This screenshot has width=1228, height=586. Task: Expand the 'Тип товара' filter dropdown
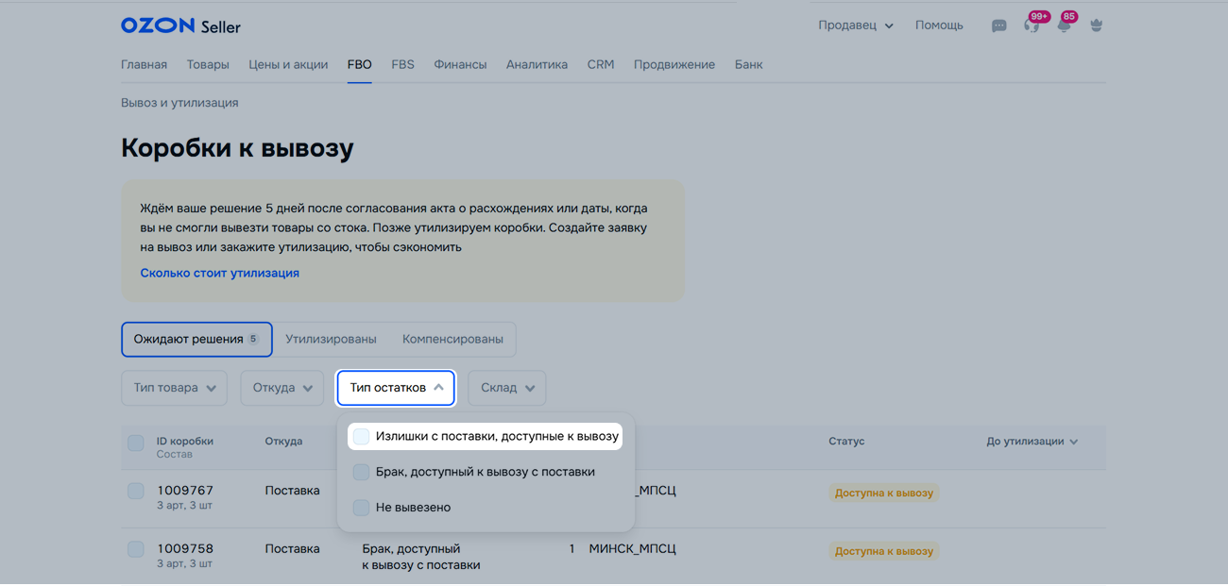[174, 388]
